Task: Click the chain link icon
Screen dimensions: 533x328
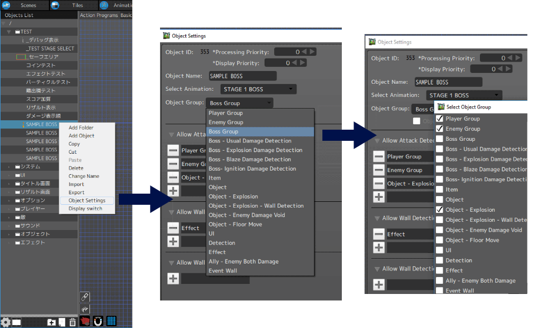Action: click(x=85, y=297)
